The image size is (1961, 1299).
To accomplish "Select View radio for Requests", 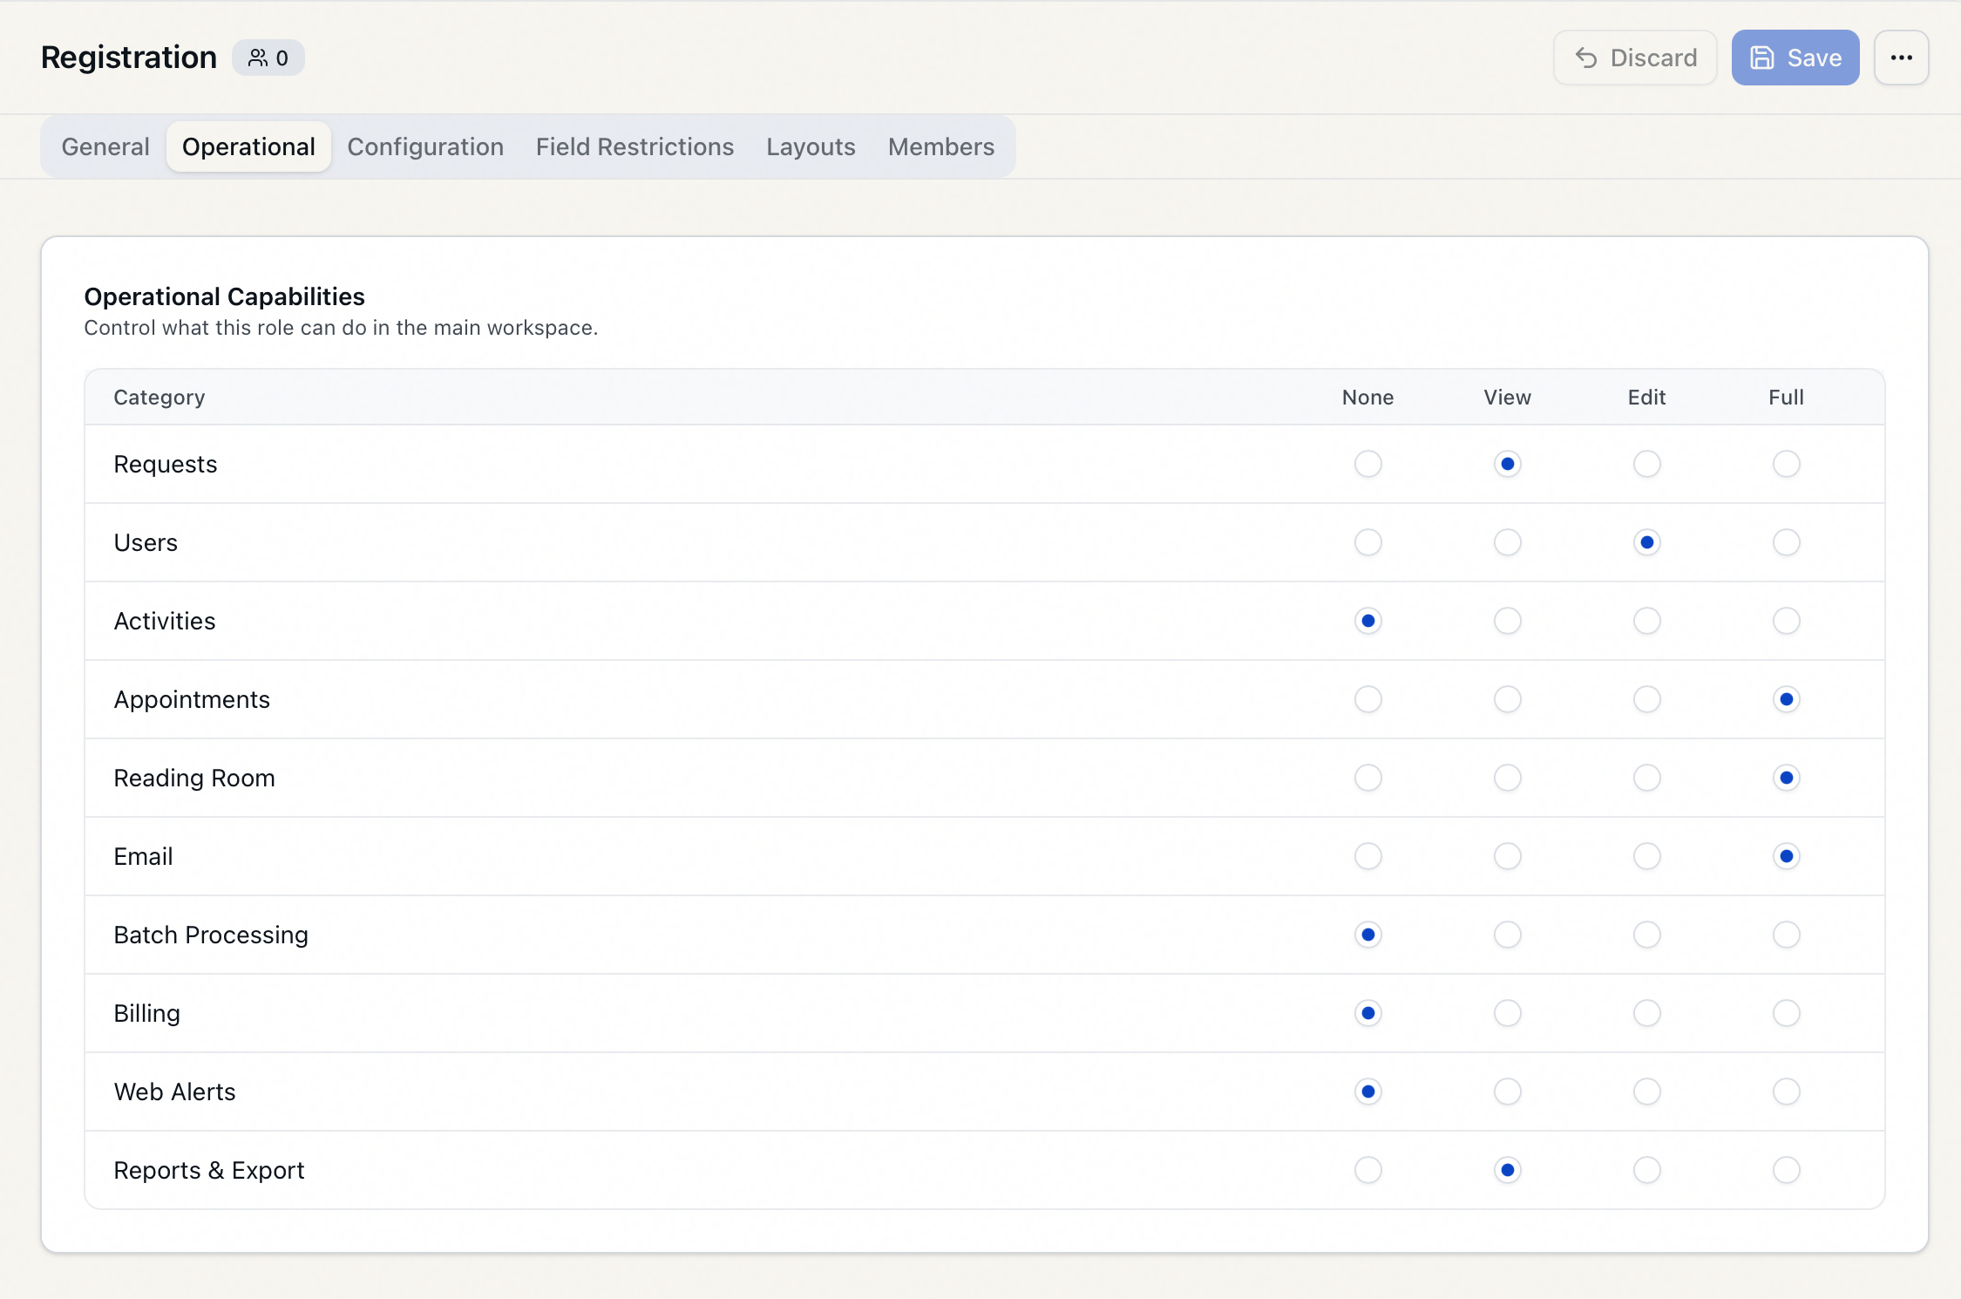I will pyautogui.click(x=1508, y=464).
